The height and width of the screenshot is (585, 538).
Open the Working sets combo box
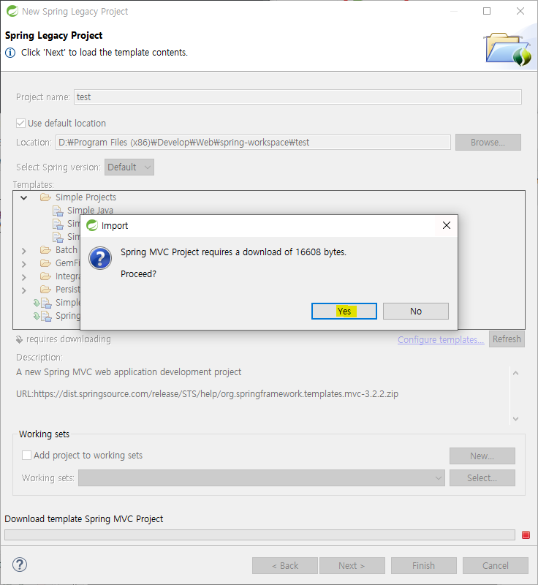(x=262, y=478)
